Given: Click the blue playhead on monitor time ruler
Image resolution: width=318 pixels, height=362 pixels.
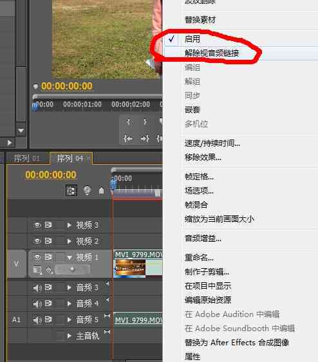Looking at the screenshot, I should [35, 107].
